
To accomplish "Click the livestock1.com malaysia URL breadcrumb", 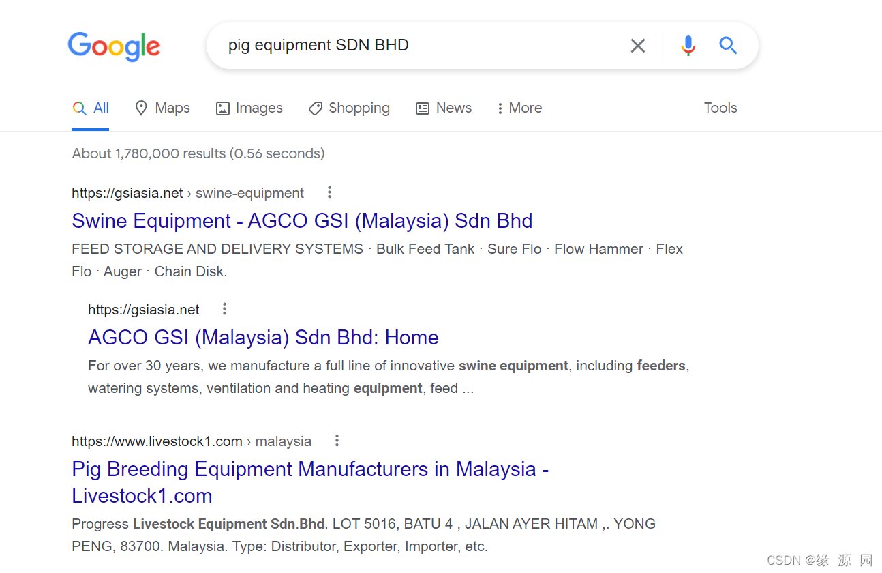I will tap(192, 441).
